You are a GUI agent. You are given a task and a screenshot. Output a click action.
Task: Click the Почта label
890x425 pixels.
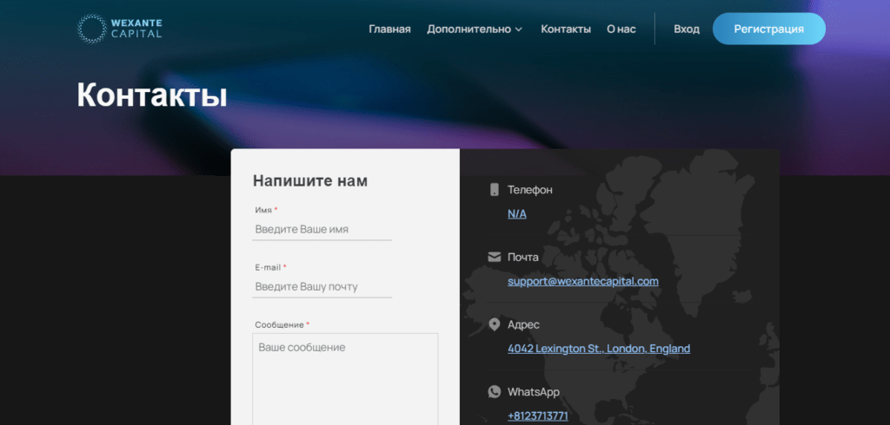point(523,258)
